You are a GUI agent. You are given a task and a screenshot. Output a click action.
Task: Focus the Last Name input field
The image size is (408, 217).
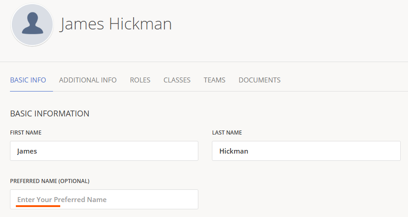point(306,151)
